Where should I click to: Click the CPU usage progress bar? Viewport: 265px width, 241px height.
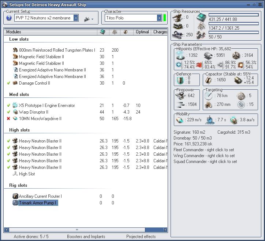coord(234,15)
